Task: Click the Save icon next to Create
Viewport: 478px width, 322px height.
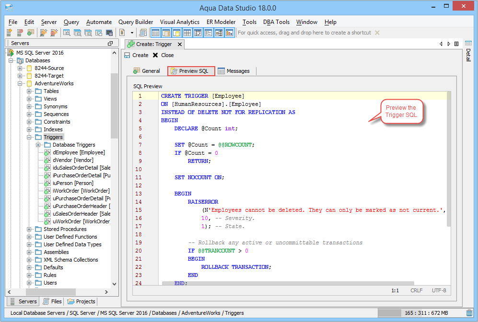Action: click(x=127, y=55)
